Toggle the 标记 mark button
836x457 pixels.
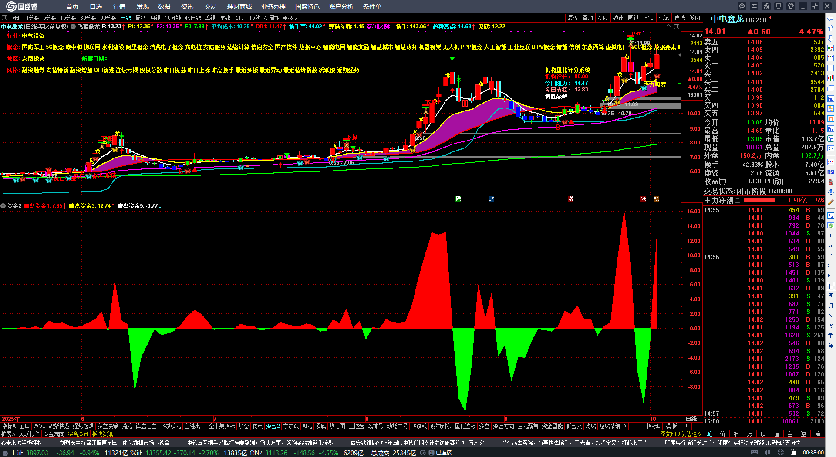pyautogui.click(x=664, y=18)
